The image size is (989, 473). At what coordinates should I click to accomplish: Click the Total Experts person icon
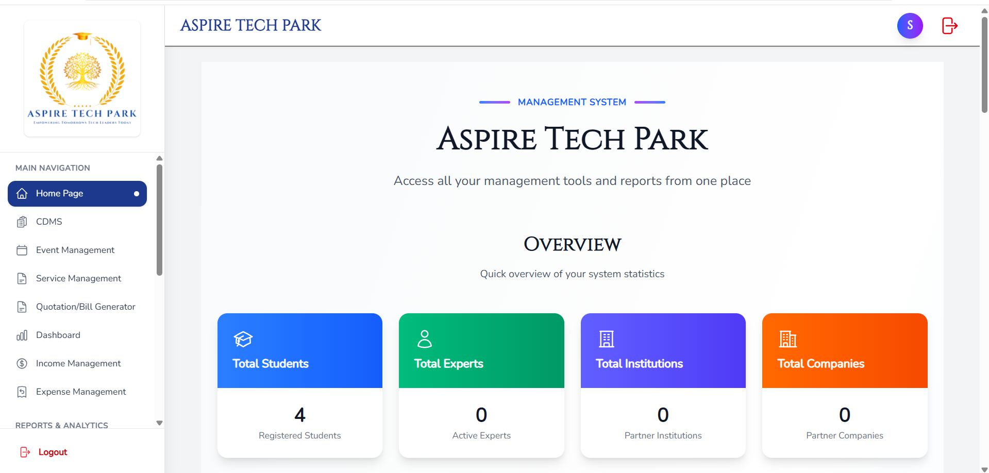coord(424,339)
